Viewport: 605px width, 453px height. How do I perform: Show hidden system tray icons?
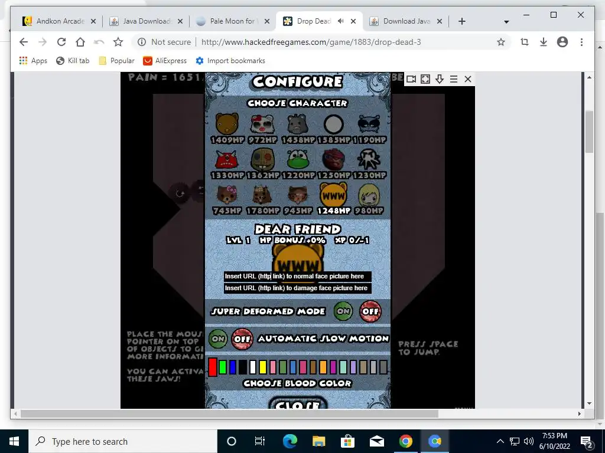500,441
